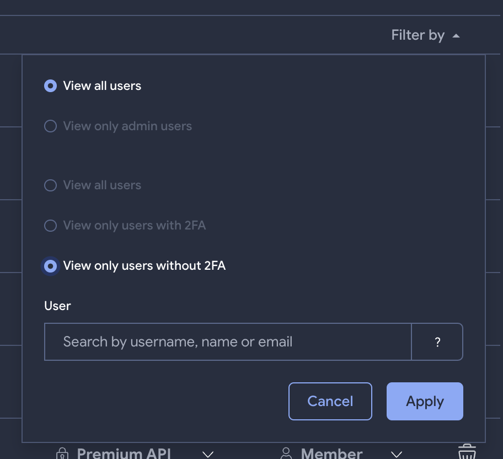Click the Member role label
Screen dimensions: 503x459
pyautogui.click(x=331, y=453)
